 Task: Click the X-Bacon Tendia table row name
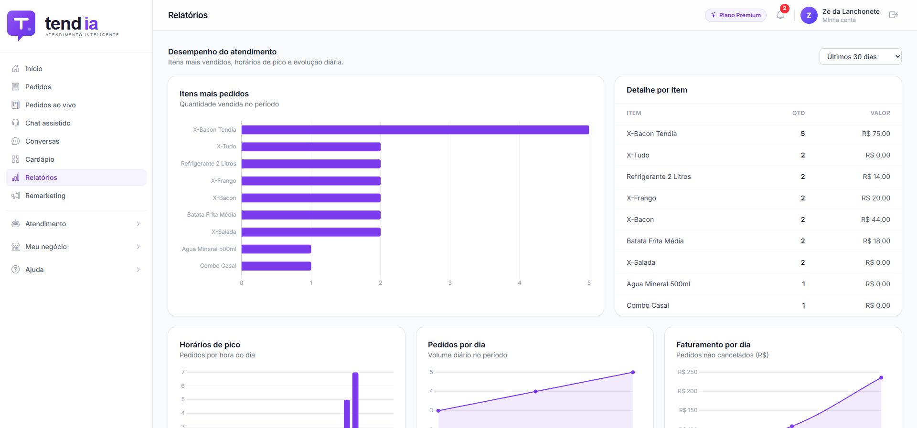point(651,134)
